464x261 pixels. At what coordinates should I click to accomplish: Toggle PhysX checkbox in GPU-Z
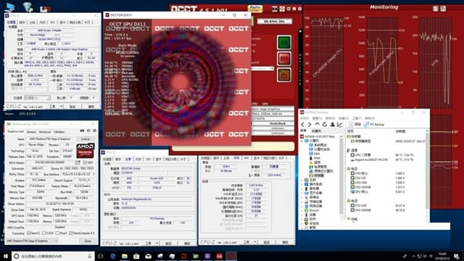click(x=57, y=233)
